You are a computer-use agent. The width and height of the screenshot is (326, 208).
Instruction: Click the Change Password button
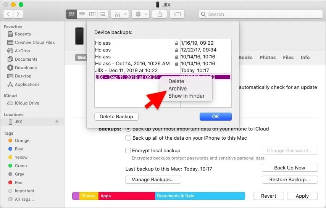[290, 151]
